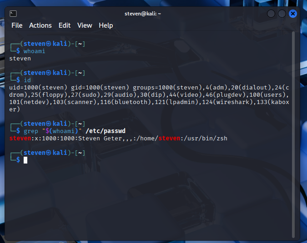
Task: Click the word 'grep' in the third command
Action: pyautogui.click(x=31, y=131)
